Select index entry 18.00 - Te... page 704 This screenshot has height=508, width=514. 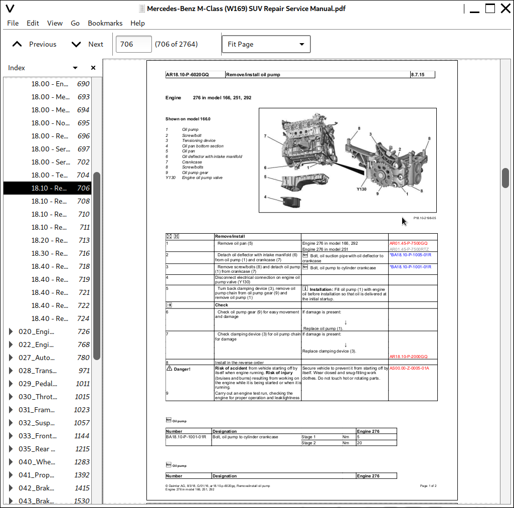coord(47,175)
